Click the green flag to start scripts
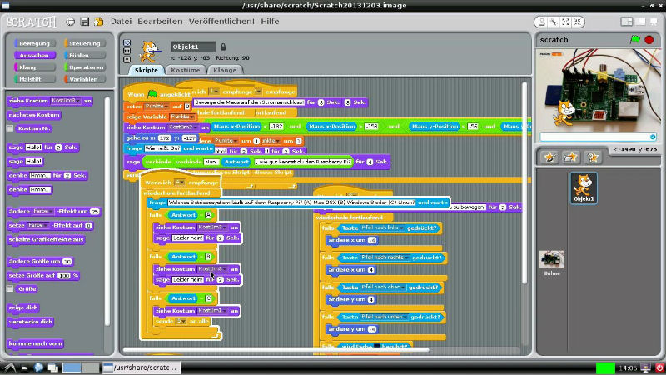This screenshot has height=375, width=666. [x=635, y=39]
